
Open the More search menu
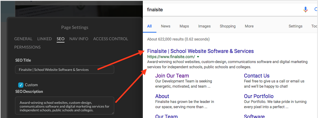point(249,26)
